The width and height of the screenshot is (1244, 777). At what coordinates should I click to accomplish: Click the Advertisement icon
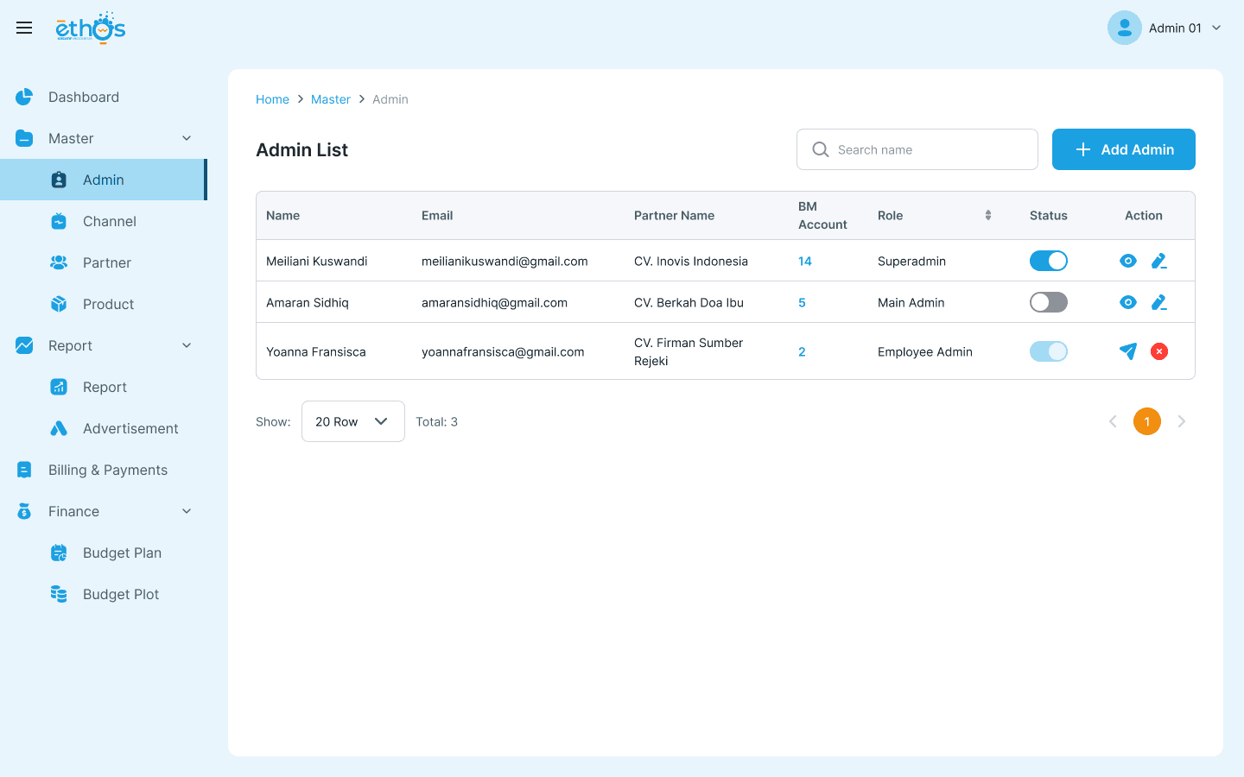59,428
